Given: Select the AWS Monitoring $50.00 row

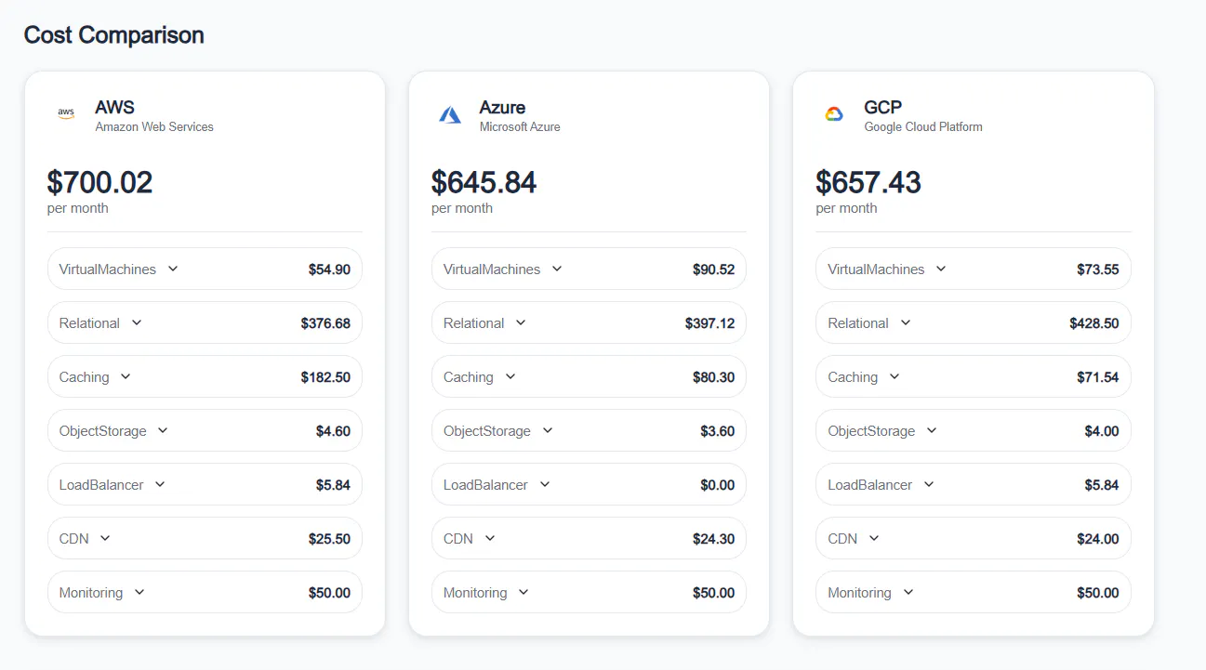Looking at the screenshot, I should pos(205,592).
